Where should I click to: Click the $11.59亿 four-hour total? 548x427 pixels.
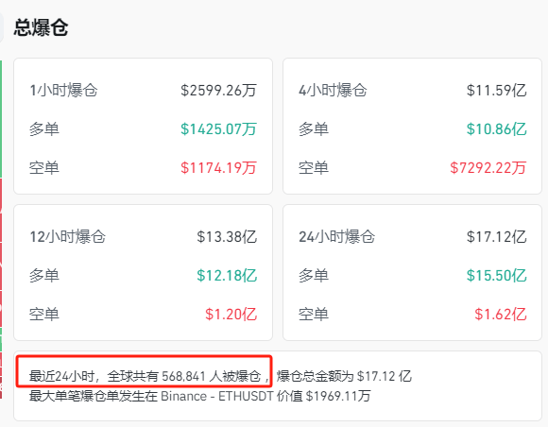click(497, 90)
